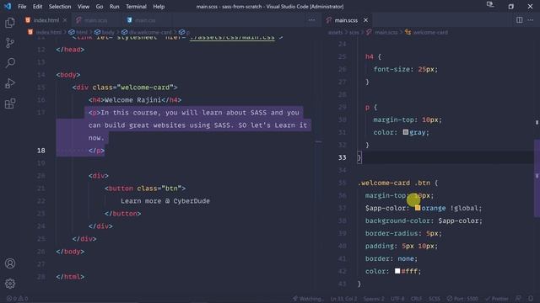Viewport: 540px width, 303px height.
Task: Change encoding via UTF-8 status item
Action: 397,299
